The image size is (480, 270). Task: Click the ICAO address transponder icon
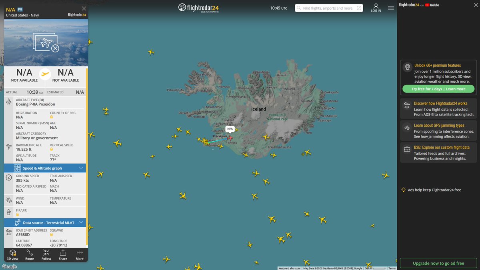pos(9,232)
